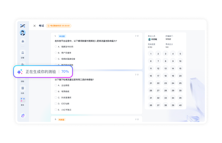This screenshot has height=143, width=222.
Task: Jump to question 40 in number grid
Action: (x=180, y=105)
